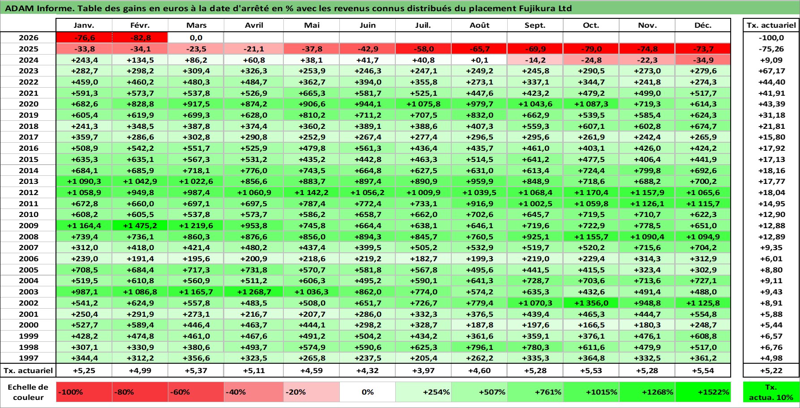The image size is (800, 408).
Task: Click the +5,54 monthly actuarial rate
Action: coord(703,370)
